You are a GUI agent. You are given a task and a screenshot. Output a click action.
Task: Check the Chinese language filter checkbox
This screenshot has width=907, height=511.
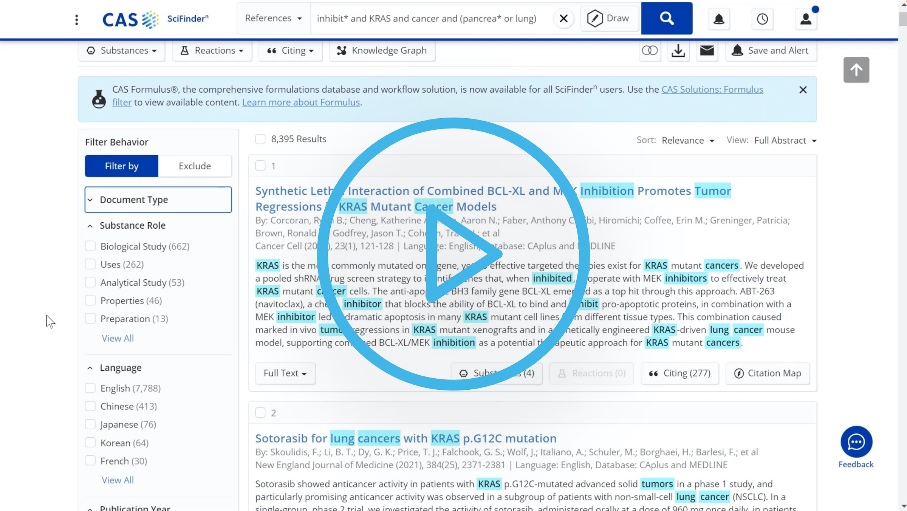pos(90,406)
